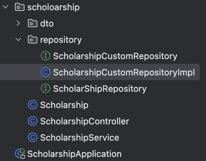Collapse the repository folder chevron
206x161 pixels.
18,39
